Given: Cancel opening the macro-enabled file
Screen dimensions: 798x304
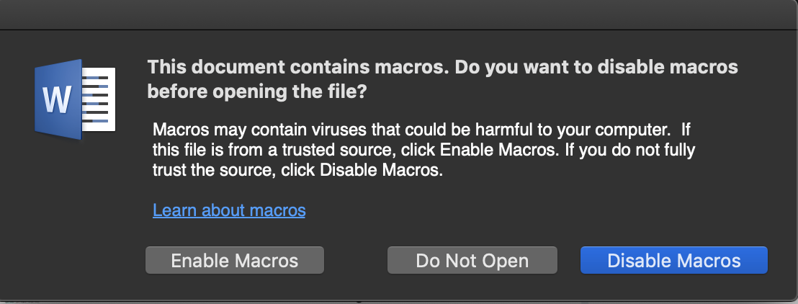Looking at the screenshot, I should 472,260.
